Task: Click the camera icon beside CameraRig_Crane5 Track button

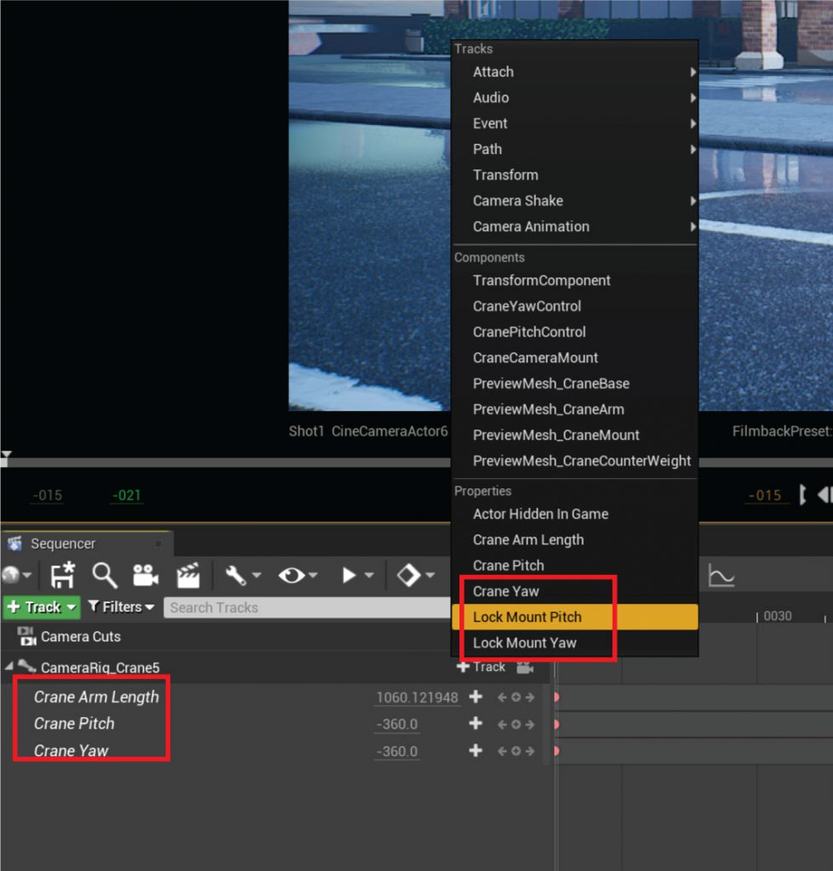Action: 524,668
